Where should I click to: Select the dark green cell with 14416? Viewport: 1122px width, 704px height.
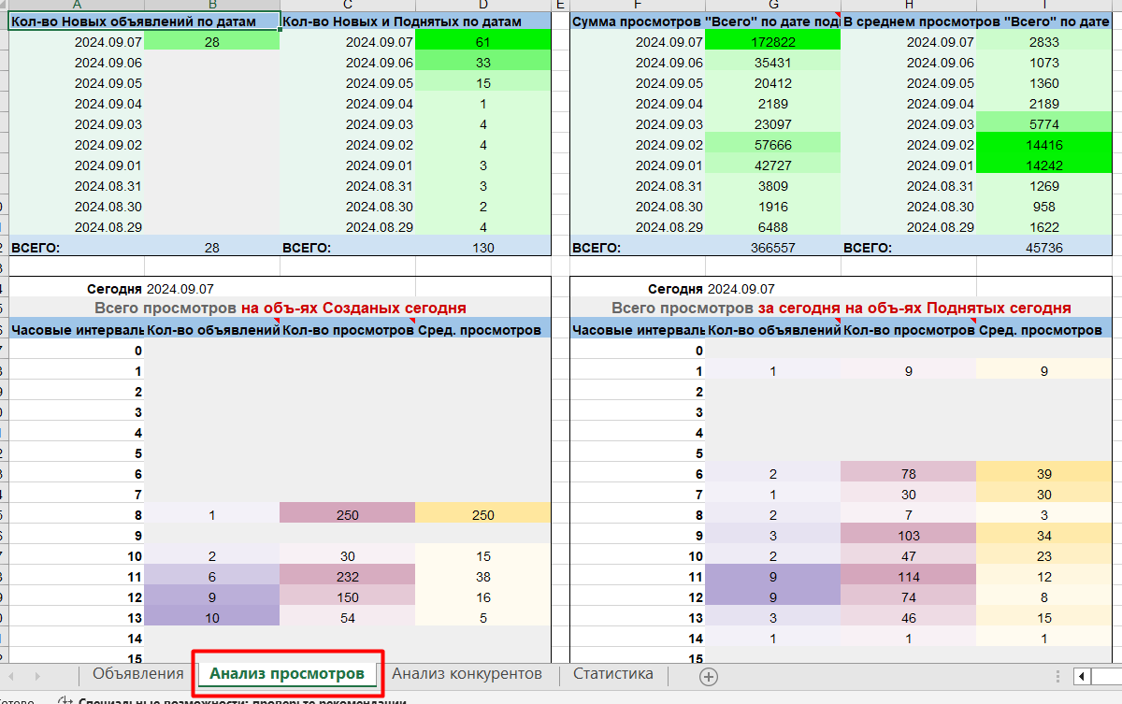tap(1043, 145)
